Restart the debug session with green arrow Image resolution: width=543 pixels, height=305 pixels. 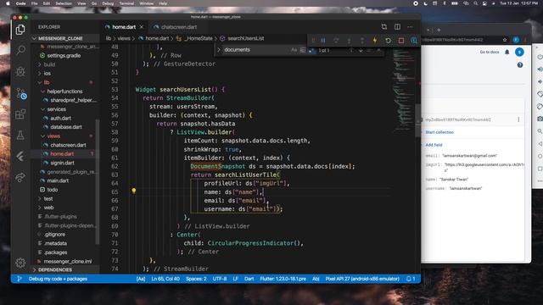(389, 41)
